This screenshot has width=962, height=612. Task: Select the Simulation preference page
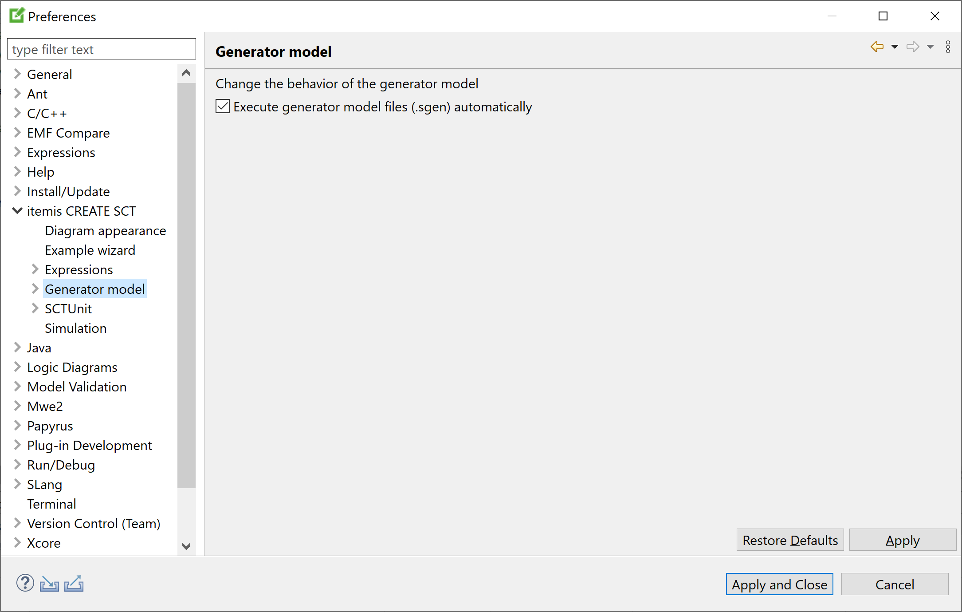pyautogui.click(x=76, y=328)
